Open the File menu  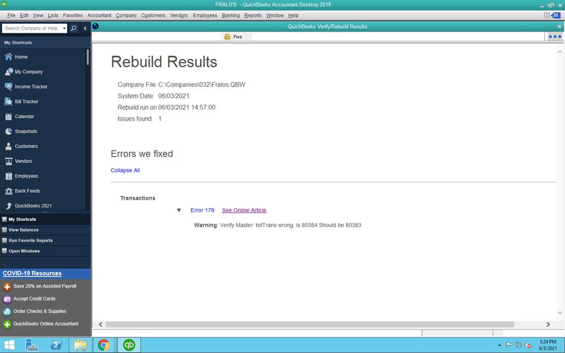11,15
